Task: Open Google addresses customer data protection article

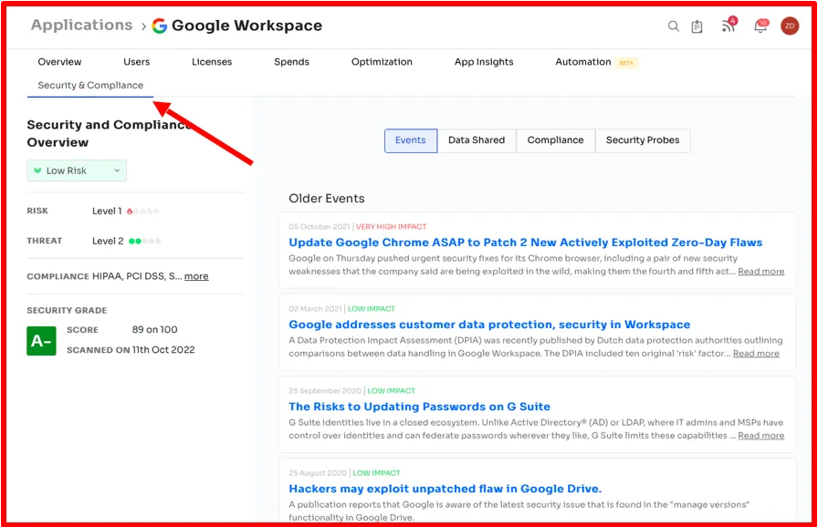Action: (489, 325)
